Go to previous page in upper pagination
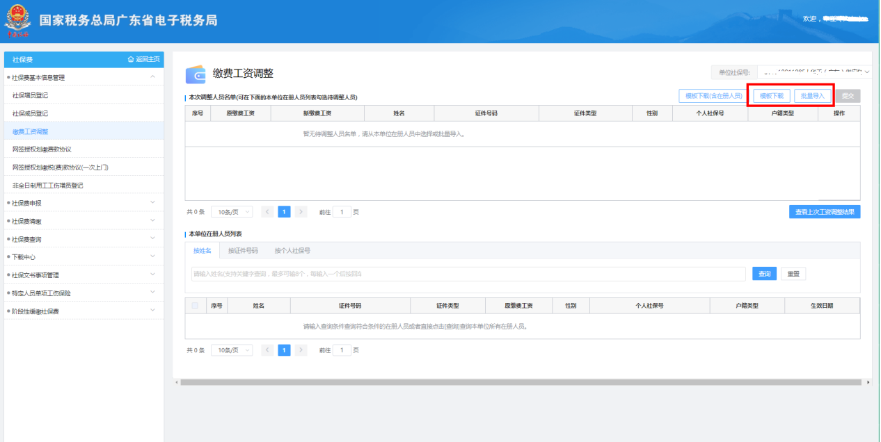The image size is (881, 442). pyautogui.click(x=267, y=212)
